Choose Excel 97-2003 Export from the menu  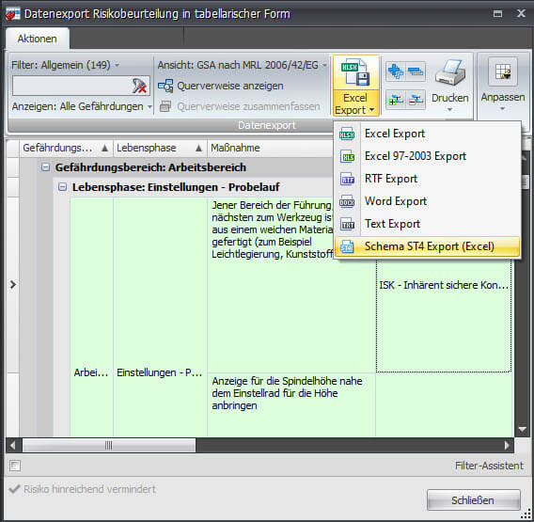[x=427, y=156]
